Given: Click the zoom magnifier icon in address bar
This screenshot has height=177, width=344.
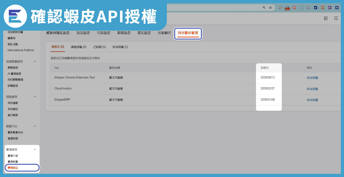Looking at the screenshot, I should pyautogui.click(x=264, y=8).
